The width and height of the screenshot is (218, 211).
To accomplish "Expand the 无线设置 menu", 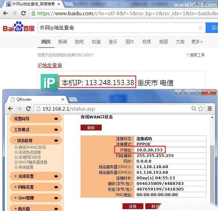I will [36, 176].
